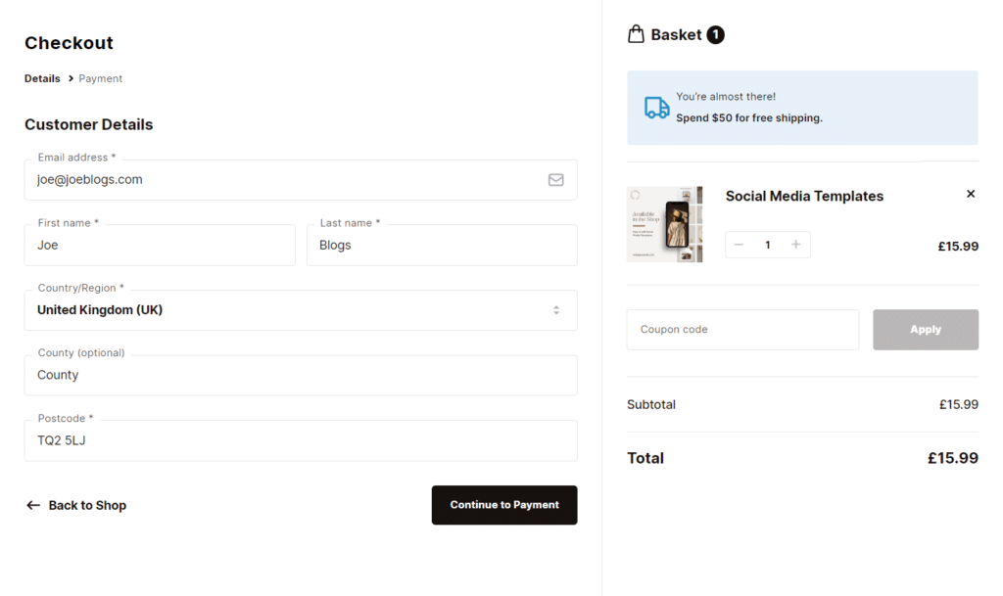
Task: Click the Apply coupon button
Action: pyautogui.click(x=925, y=330)
